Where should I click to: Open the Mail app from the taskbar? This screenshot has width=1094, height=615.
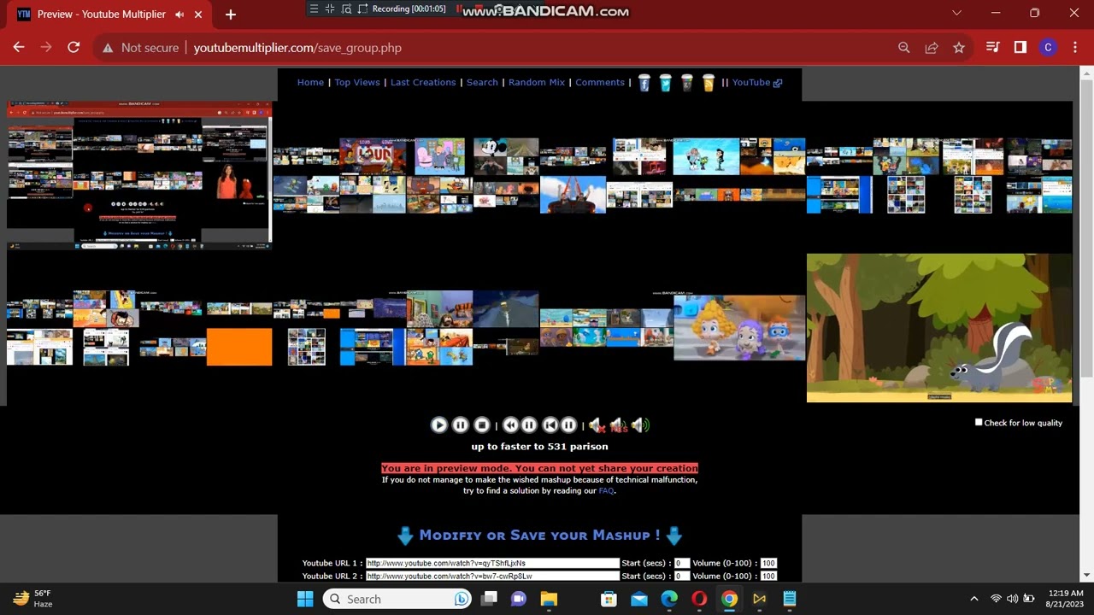(639, 599)
